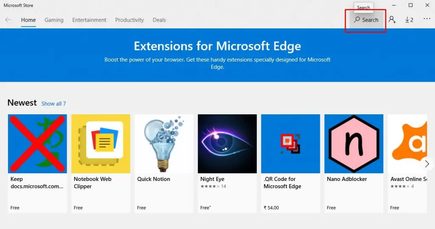Open .QR Code for Microsoft Edge icon
Viewport: 435px width, 229px height.
coord(291,144)
